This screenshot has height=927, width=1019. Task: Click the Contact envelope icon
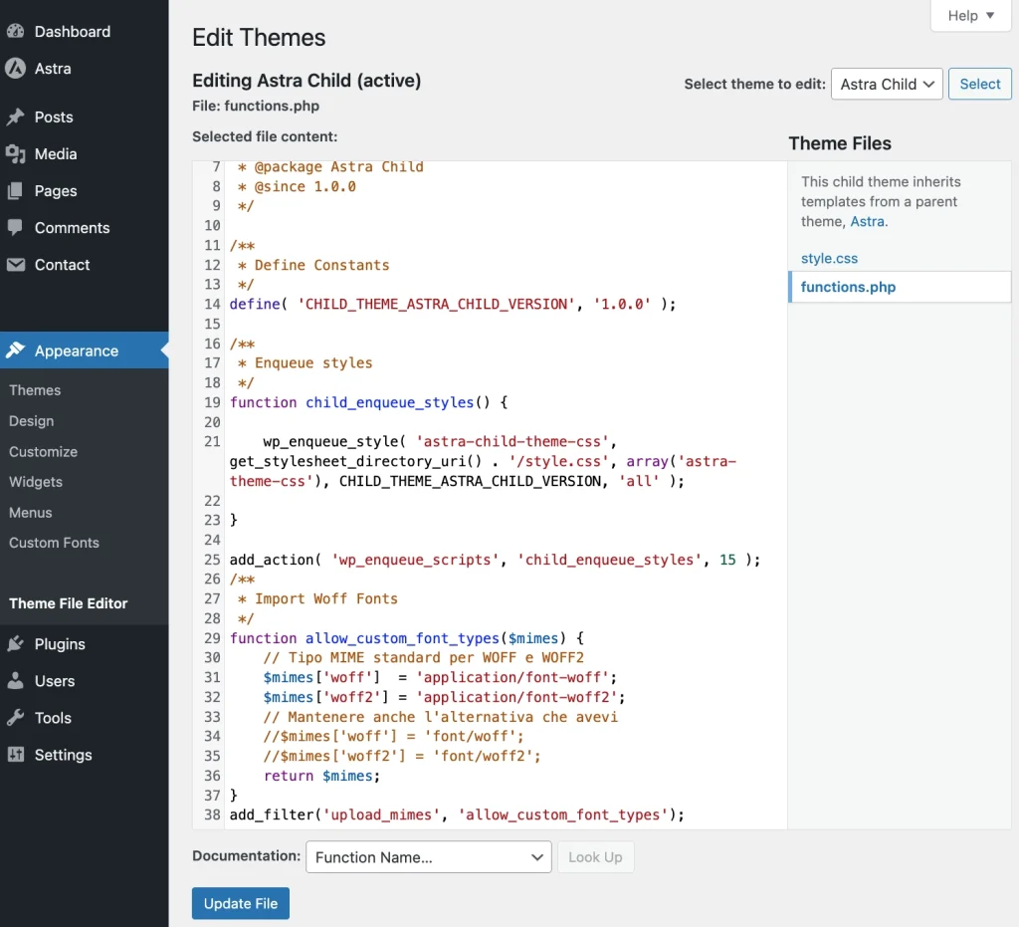coord(16,265)
